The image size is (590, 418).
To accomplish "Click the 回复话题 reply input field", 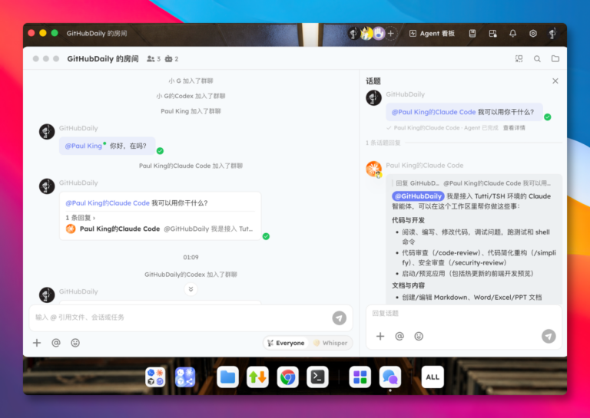I will pos(463,314).
